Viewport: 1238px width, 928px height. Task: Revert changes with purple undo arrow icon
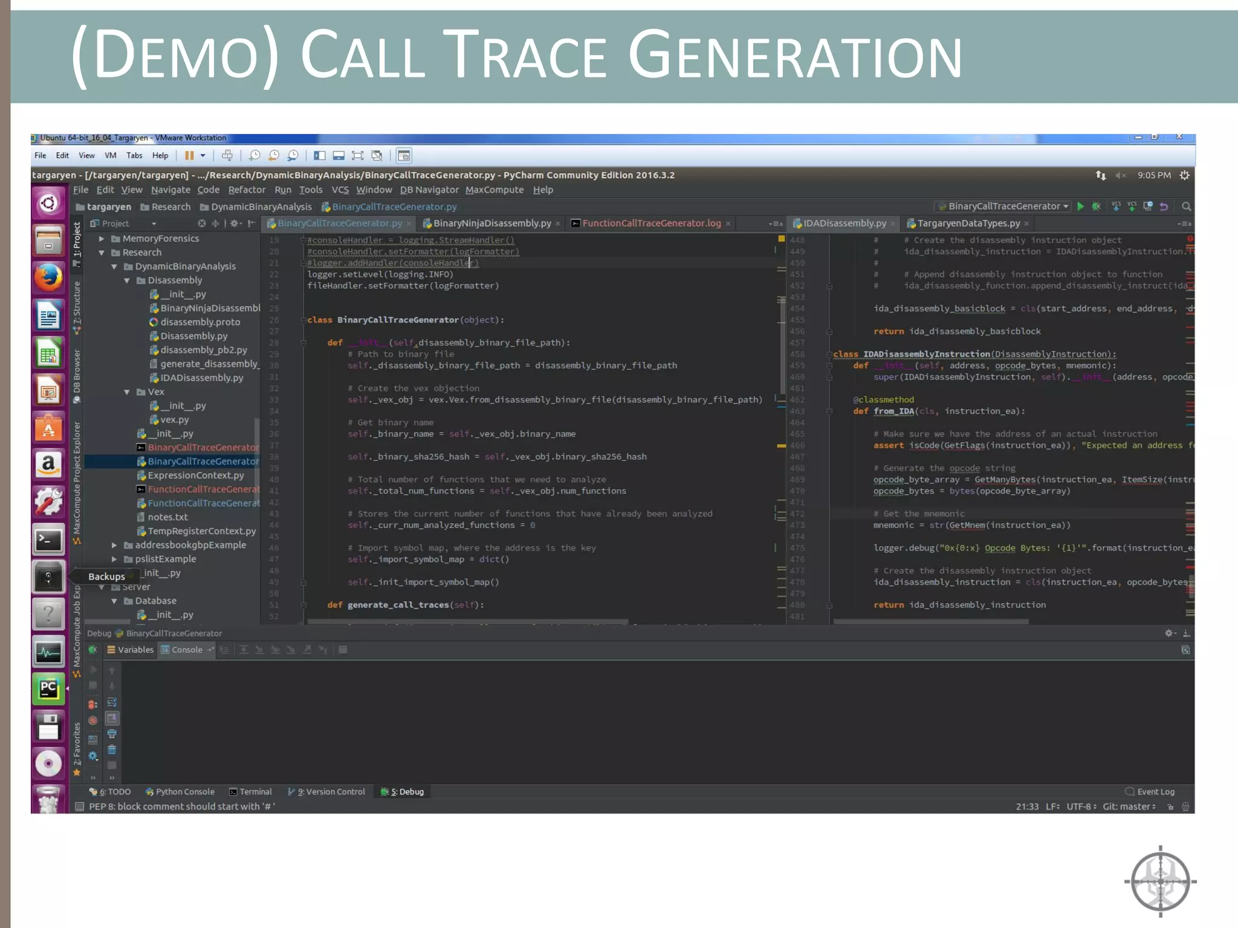click(1164, 207)
